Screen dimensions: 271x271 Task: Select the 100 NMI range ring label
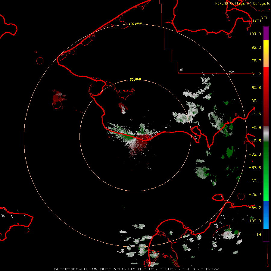pyautogui.click(x=135, y=24)
